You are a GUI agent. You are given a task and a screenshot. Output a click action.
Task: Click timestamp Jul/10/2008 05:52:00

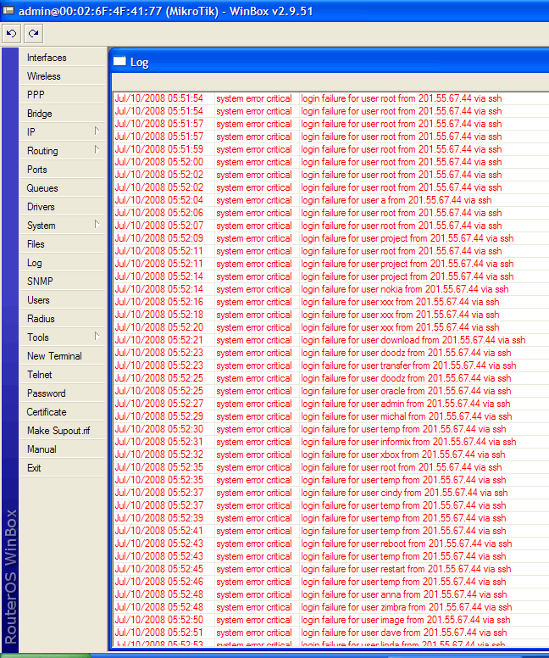click(159, 162)
